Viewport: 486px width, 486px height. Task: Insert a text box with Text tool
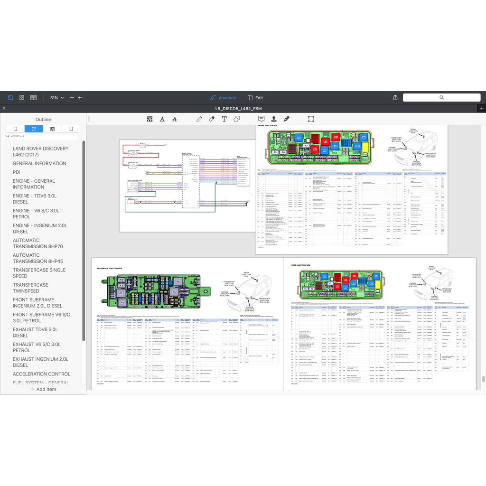224,119
